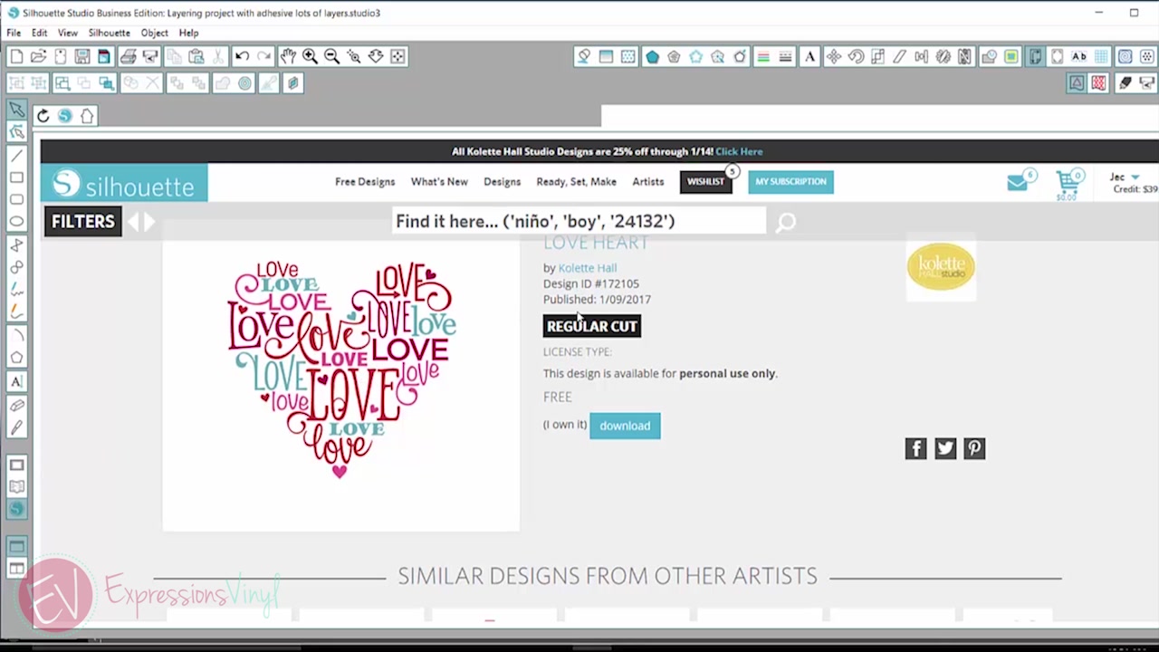Select the Edit Points tool
This screenshot has height=652, width=1159.
point(16,132)
